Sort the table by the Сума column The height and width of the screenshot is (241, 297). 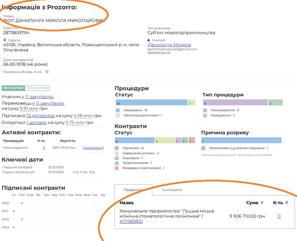262,202
